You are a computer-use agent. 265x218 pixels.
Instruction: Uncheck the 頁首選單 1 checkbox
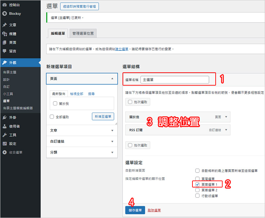[x=197, y=184]
